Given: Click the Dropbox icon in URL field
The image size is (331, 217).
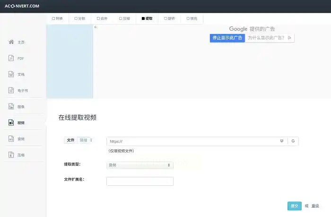Looking at the screenshot, I should pos(282,141).
